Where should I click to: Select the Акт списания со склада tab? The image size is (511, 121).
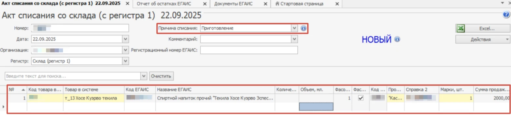(x=61, y=3)
